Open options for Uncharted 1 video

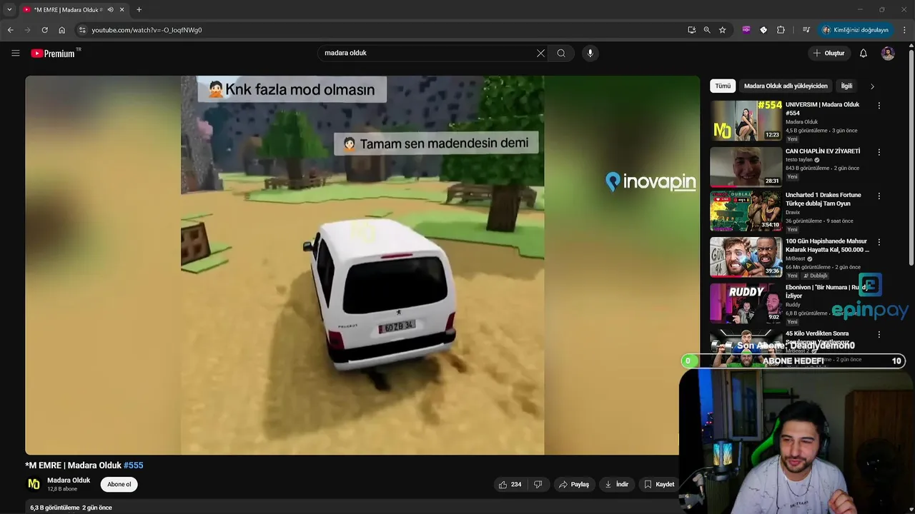pos(879,196)
